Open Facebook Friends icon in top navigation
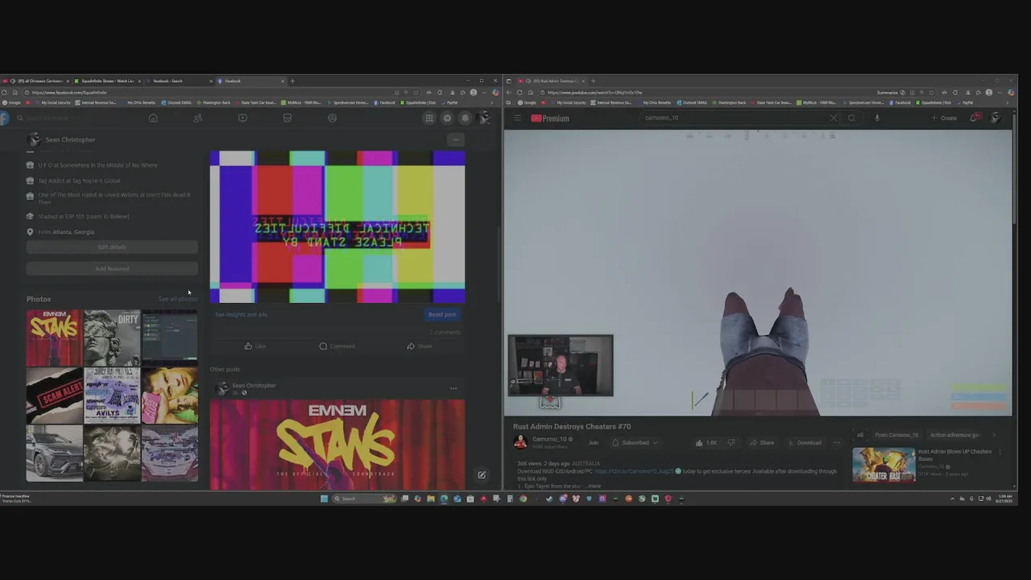This screenshot has height=580, width=1031. pyautogui.click(x=197, y=118)
